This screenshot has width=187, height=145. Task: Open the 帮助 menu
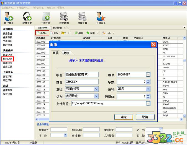pos(61,8)
